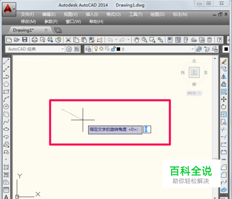
Task: Open the Undo history dropdown arrow
Action: click(116, 40)
